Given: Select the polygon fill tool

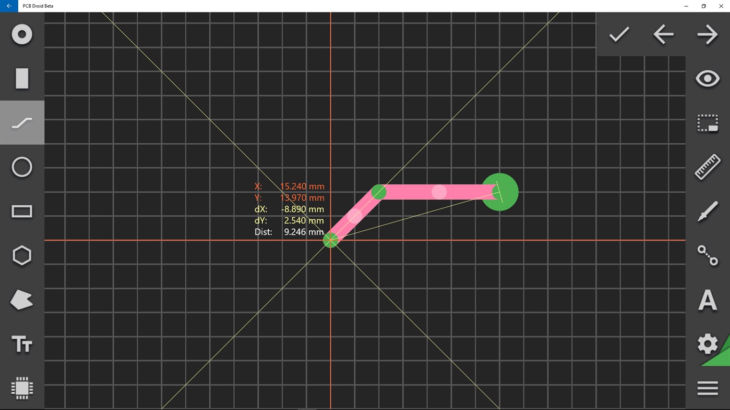Looking at the screenshot, I should coord(21,300).
